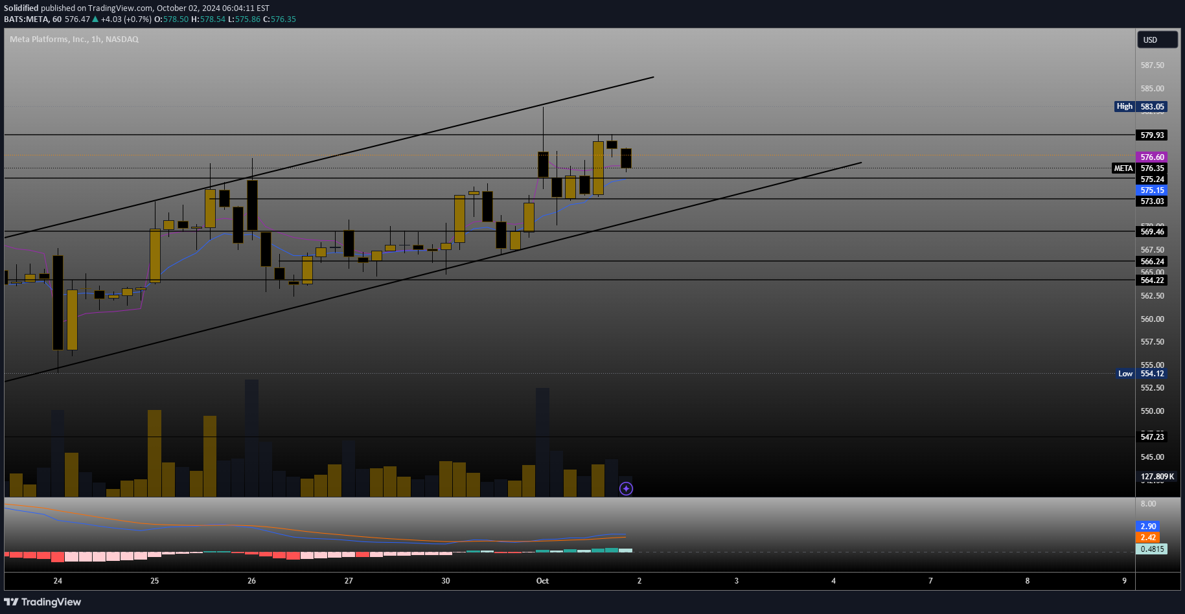Click the Low 554.12 price label
The image size is (1185, 614).
pos(1141,374)
